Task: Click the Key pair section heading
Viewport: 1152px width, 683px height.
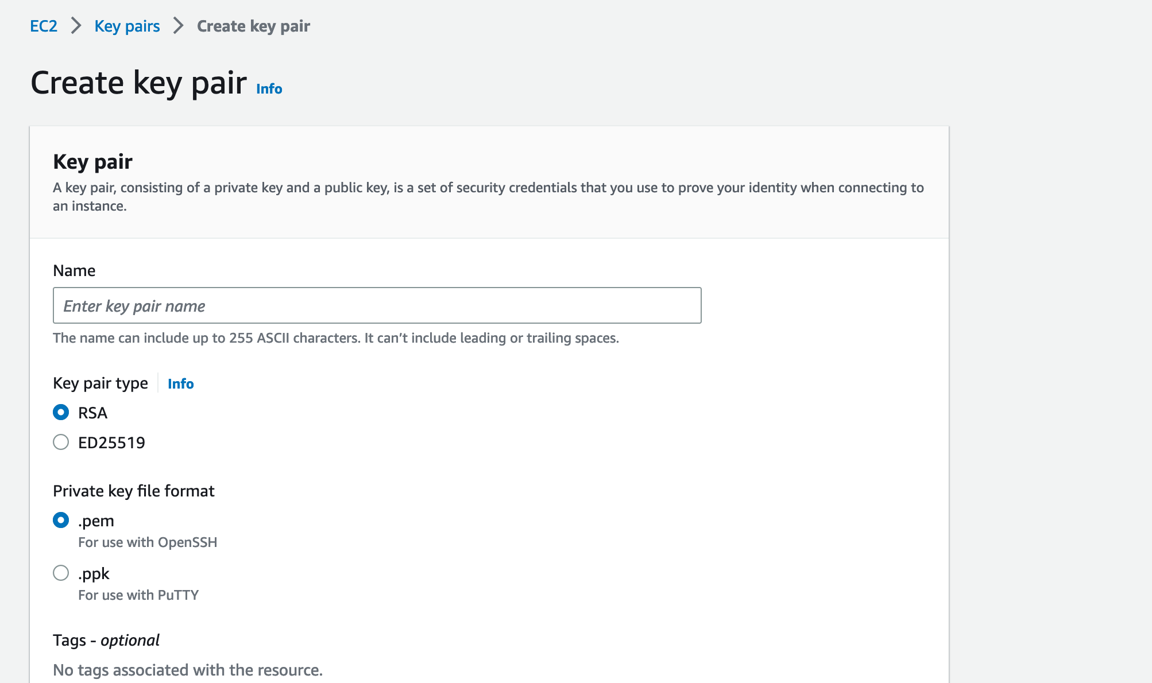Action: pos(92,162)
